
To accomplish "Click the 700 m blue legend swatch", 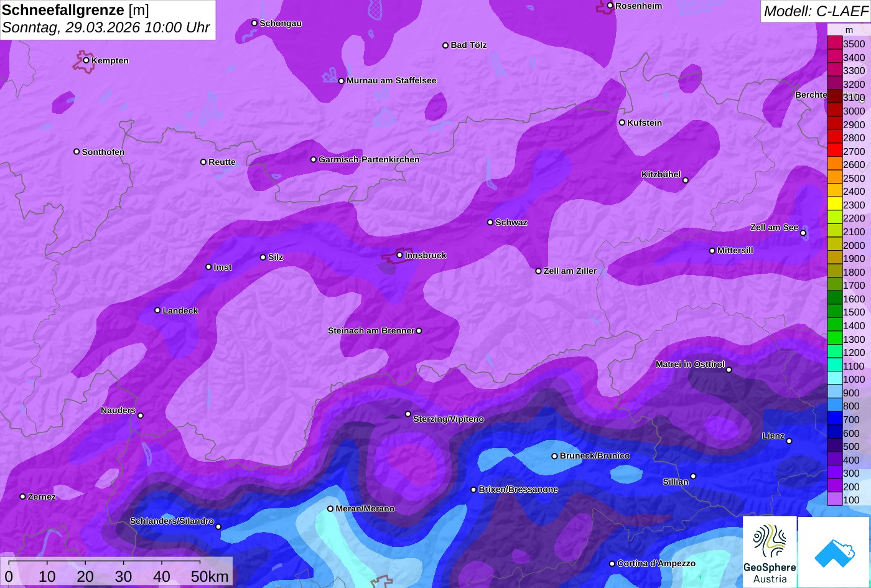I will tap(834, 419).
